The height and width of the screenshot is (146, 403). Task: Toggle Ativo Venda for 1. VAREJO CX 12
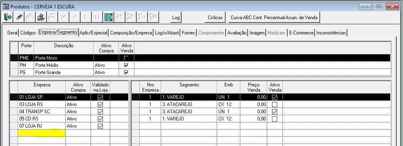tap(275, 119)
